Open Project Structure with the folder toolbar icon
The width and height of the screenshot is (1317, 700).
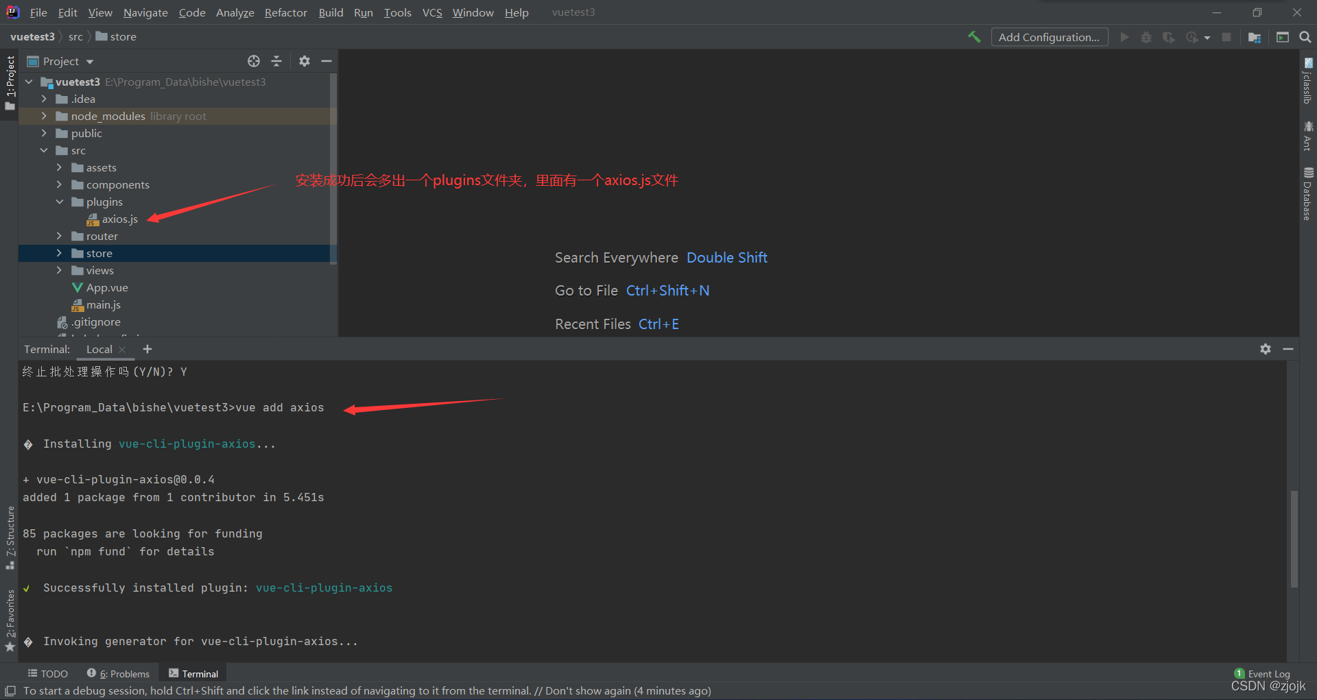1254,37
